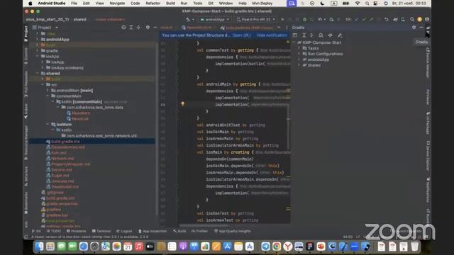
Task: Click the Debug bug icon in toolbar
Action: [x=304, y=19]
